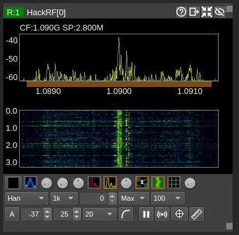Decrease the -37 reference level with down arrow

point(47,217)
